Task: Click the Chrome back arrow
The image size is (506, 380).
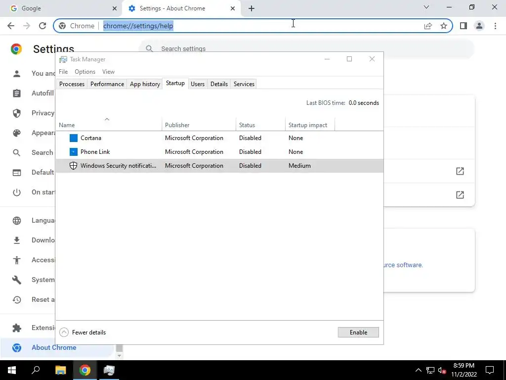Action: (11, 26)
